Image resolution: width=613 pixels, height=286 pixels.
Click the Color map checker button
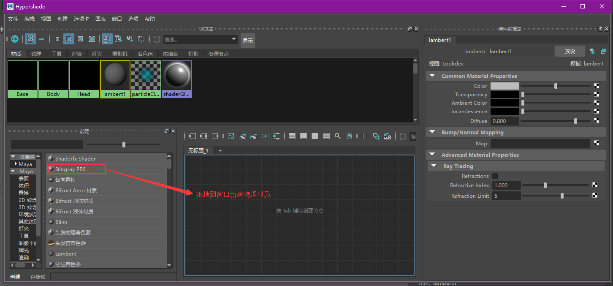point(597,86)
